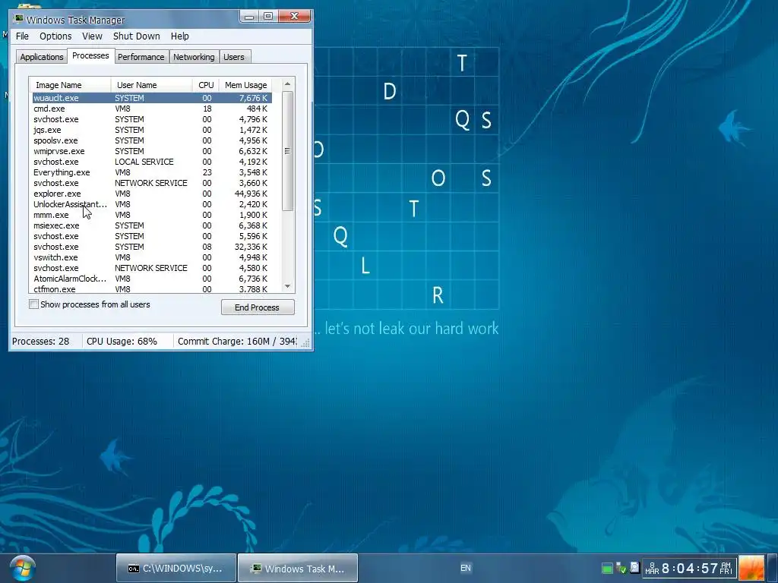Switch to C:\WINDOWS\sy... taskbar button

(176, 569)
